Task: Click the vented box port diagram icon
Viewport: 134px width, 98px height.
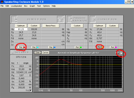Action: (61, 19)
